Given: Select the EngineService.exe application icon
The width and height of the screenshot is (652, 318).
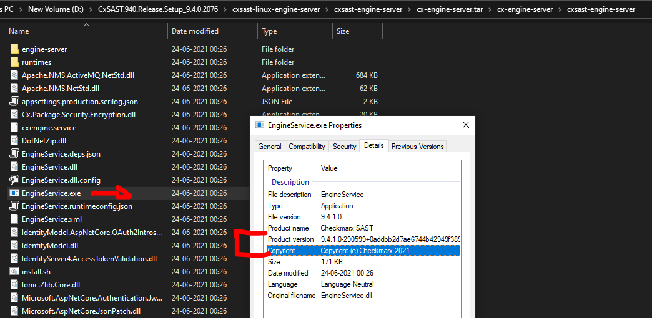Looking at the screenshot, I should (14, 193).
